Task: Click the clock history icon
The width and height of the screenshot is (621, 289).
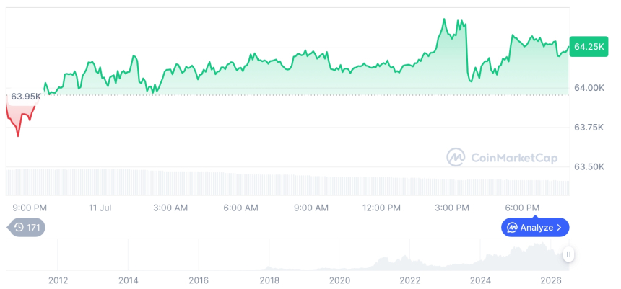Action: click(19, 227)
